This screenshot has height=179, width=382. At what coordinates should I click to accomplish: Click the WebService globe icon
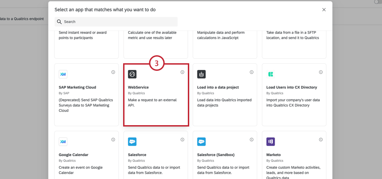(132, 74)
